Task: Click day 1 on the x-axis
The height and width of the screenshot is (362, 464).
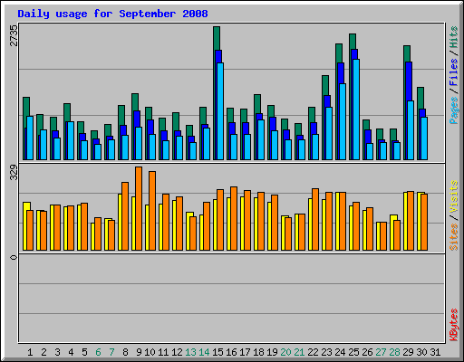Action: [30, 352]
